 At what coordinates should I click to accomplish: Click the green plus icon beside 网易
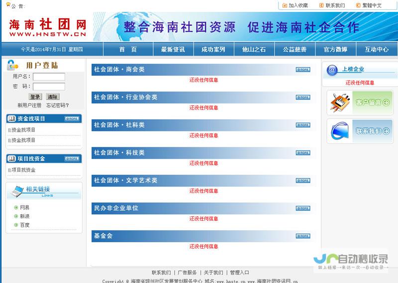pyautogui.click(x=16, y=207)
